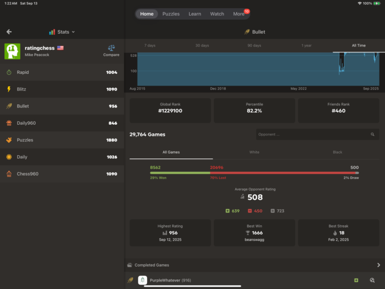This screenshot has width=385, height=289.
Task: Open the Stats dropdown menu
Action: pyautogui.click(x=62, y=32)
